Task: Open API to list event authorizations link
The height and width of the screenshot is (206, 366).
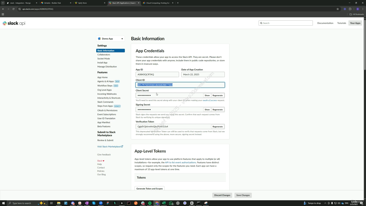Action: (180, 163)
